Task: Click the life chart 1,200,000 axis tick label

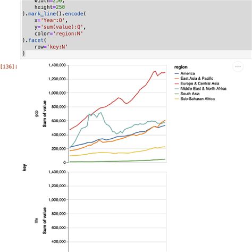Action: (x=57, y=186)
